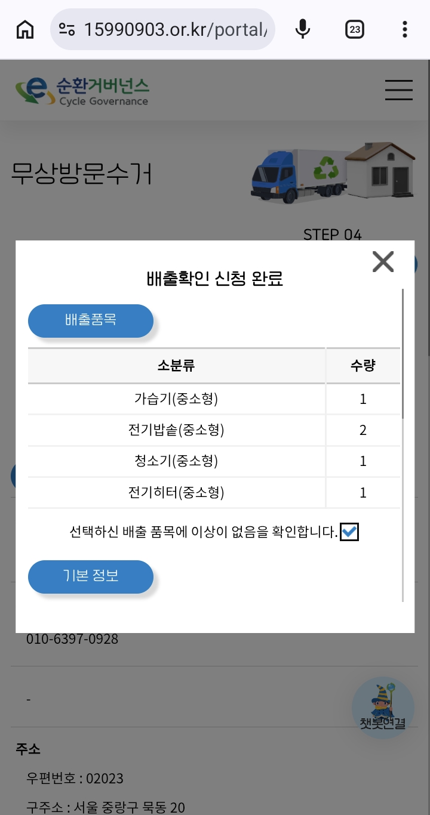This screenshot has width=430, height=815.
Task: Click the 기본 정보 section button
Action: (91, 576)
